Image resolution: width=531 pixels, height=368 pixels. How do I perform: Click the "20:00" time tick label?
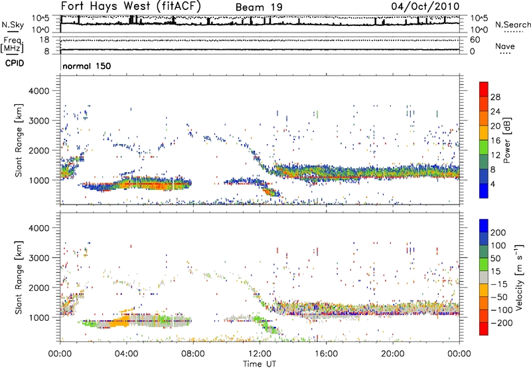pyautogui.click(x=392, y=354)
